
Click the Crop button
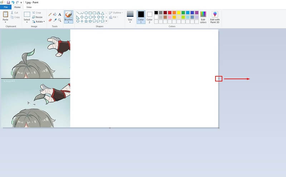37,12
